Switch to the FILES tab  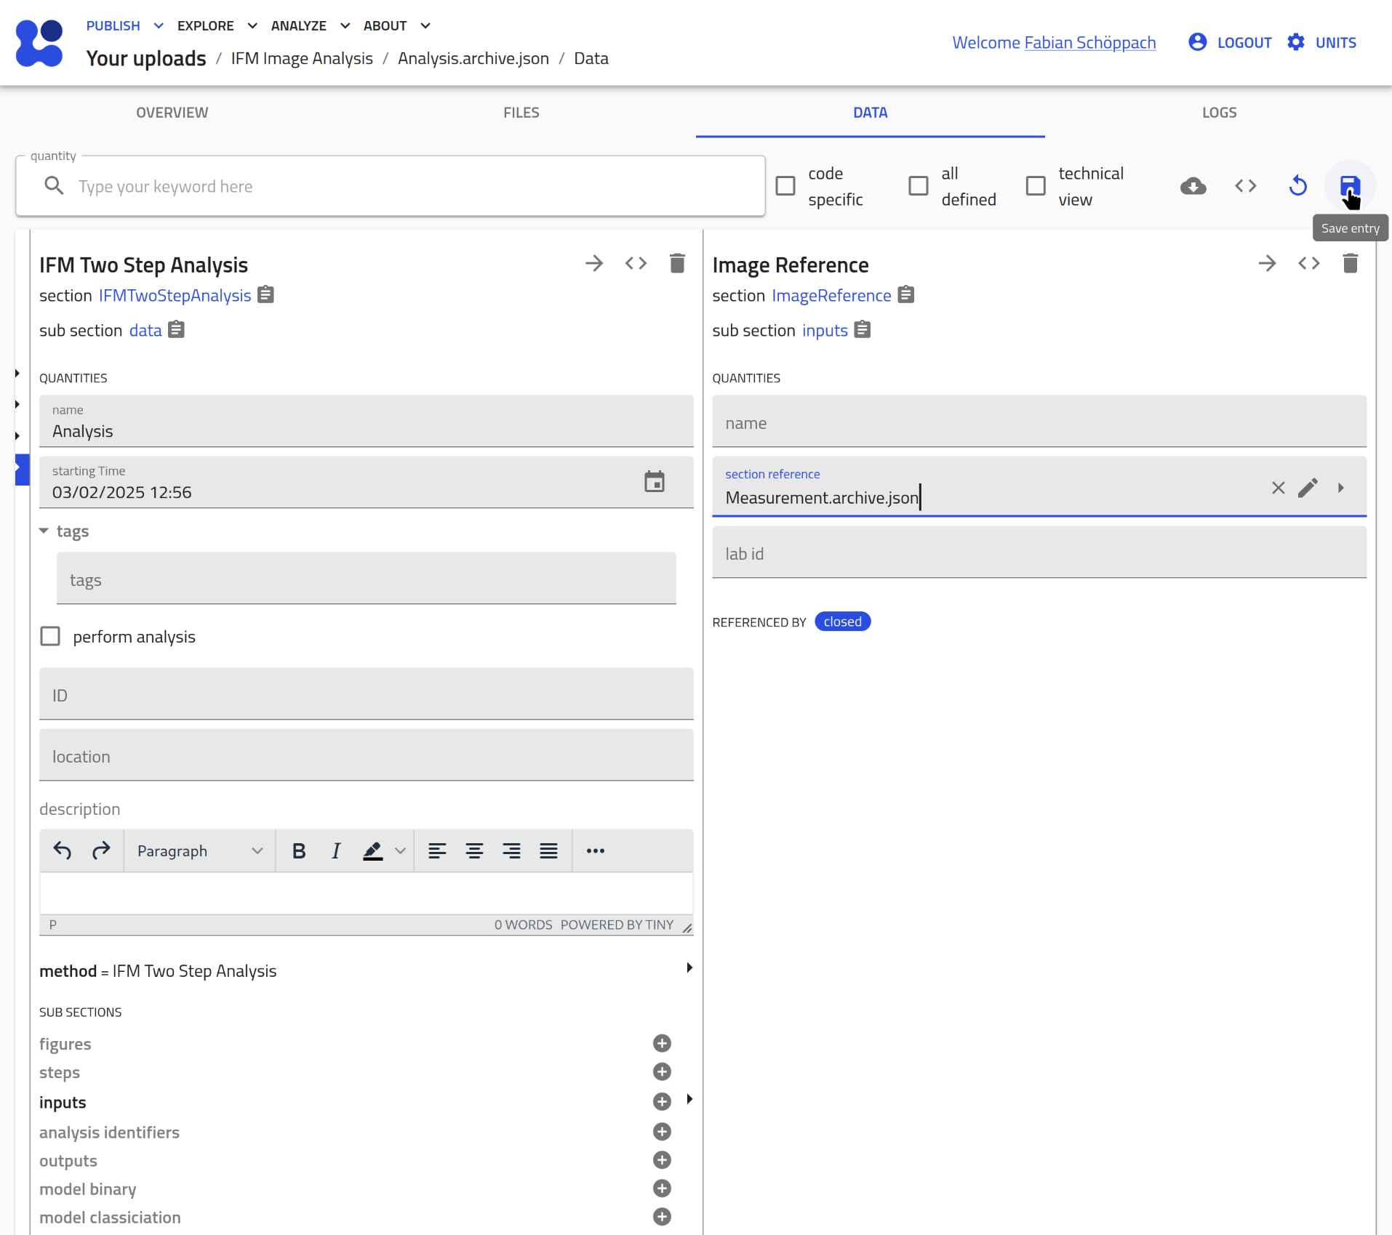pyautogui.click(x=521, y=113)
